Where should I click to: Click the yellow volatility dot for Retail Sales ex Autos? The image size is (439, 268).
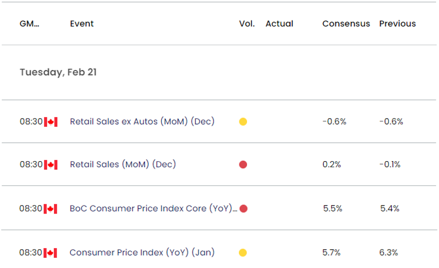pos(243,122)
